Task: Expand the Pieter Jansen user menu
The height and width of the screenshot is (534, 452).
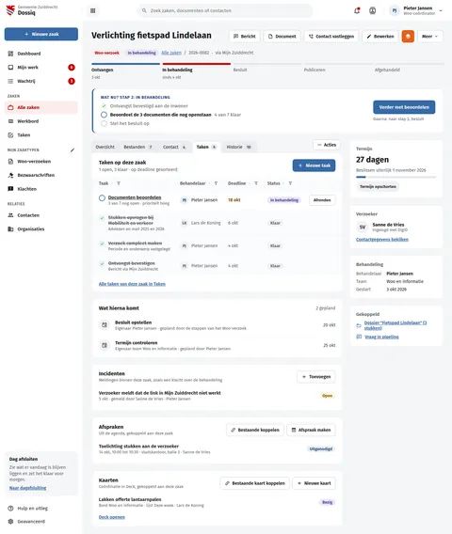Action: (417, 11)
